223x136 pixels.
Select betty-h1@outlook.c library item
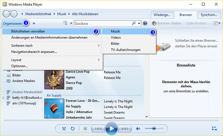tap(27, 98)
